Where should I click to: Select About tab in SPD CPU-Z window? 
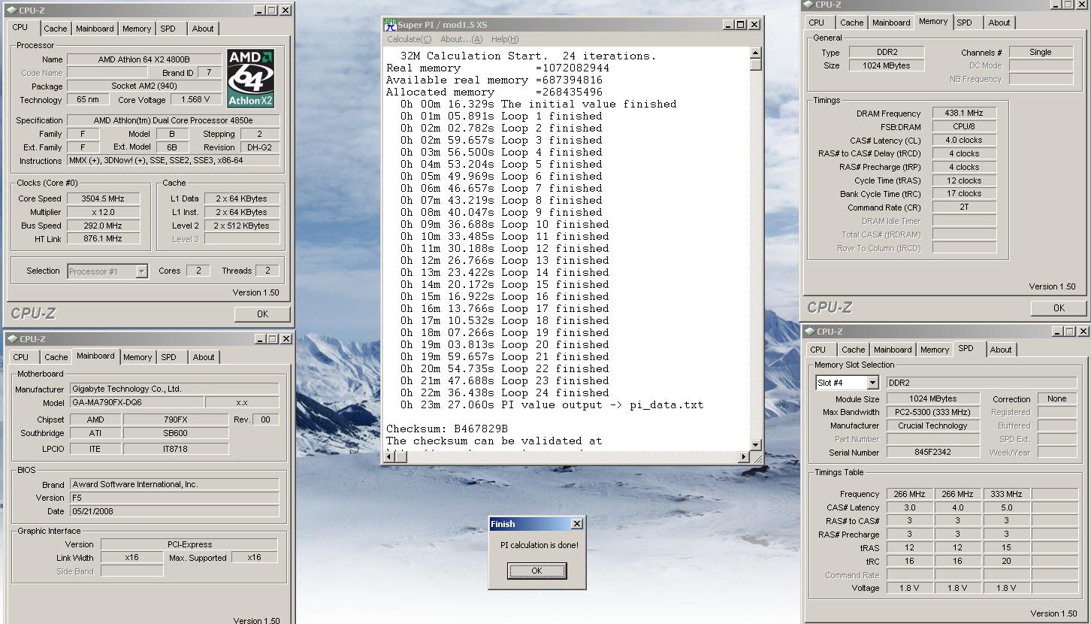pos(1001,350)
